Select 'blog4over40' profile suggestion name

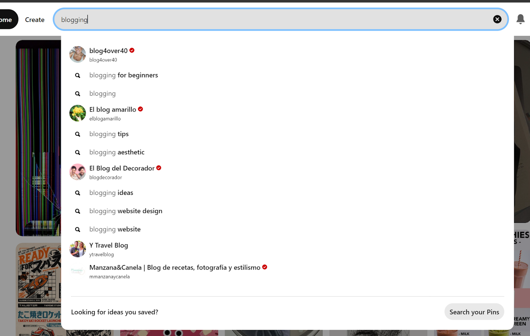(108, 51)
